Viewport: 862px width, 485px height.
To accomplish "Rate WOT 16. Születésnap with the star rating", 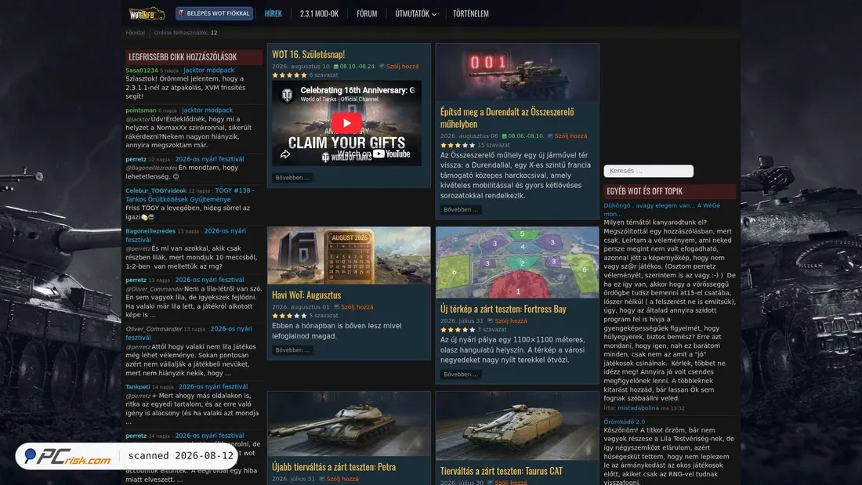I will pyautogui.click(x=289, y=74).
